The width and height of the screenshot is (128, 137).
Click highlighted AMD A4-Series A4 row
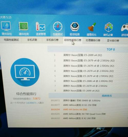click(x=75, y=109)
